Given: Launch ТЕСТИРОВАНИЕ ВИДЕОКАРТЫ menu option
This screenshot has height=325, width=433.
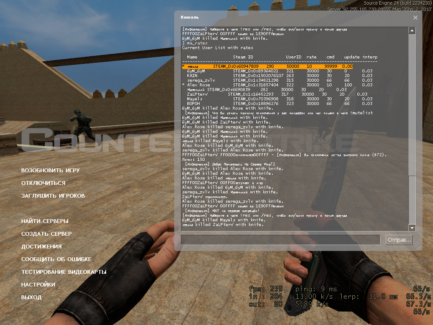Looking at the screenshot, I should (64, 272).
